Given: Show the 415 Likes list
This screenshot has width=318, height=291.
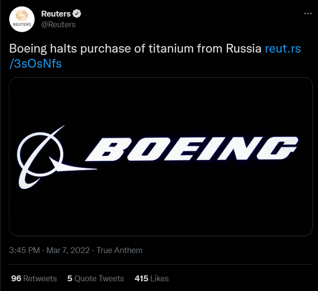Looking at the screenshot, I should (x=152, y=278).
